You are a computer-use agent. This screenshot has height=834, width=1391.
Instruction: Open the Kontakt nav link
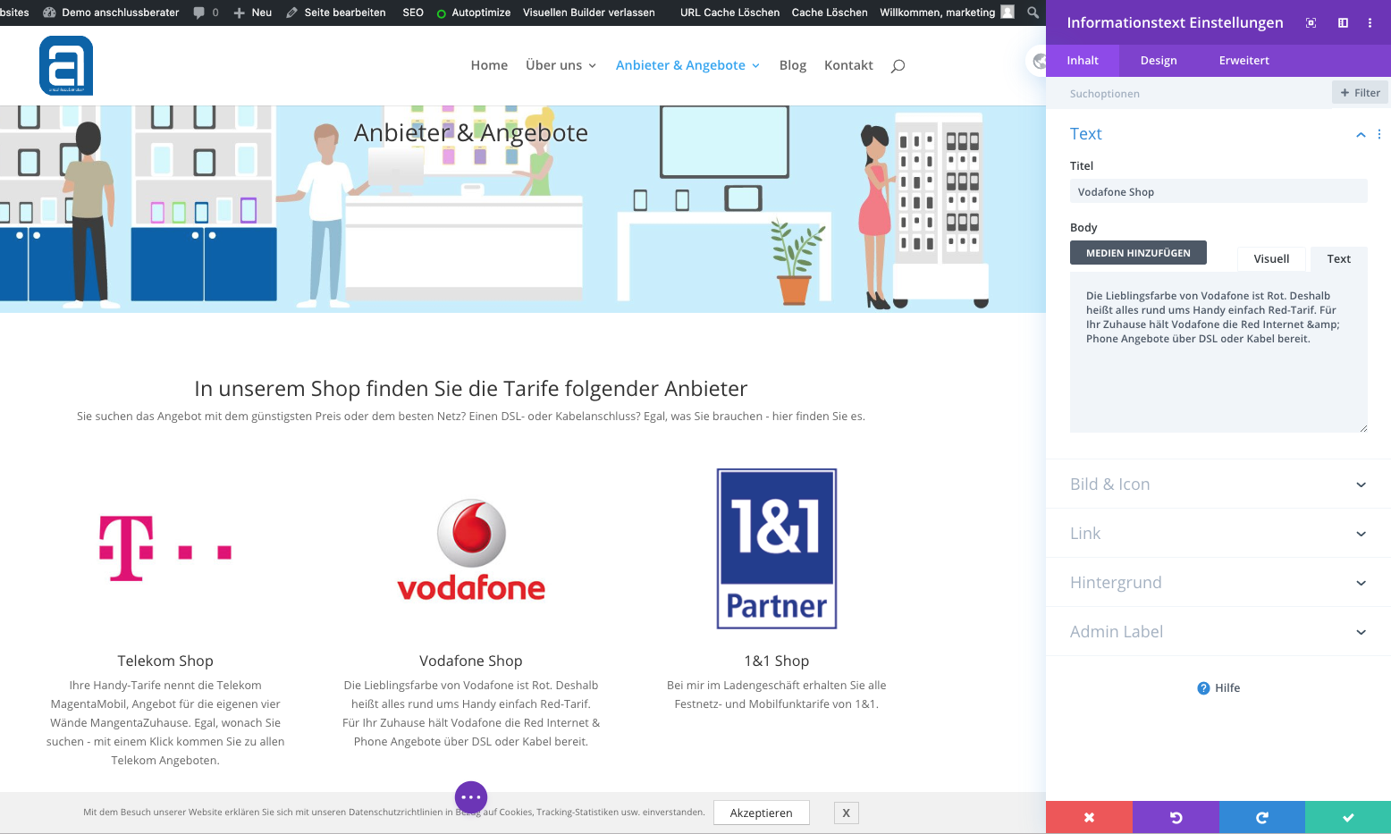(x=848, y=65)
